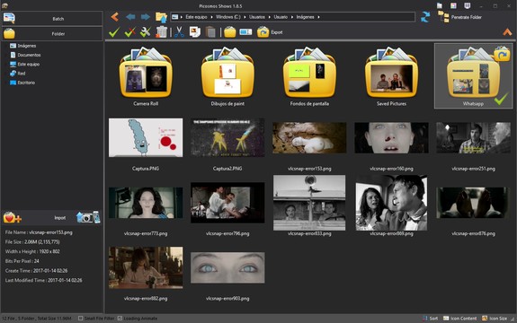Click the scissors cut icon

click(x=179, y=32)
